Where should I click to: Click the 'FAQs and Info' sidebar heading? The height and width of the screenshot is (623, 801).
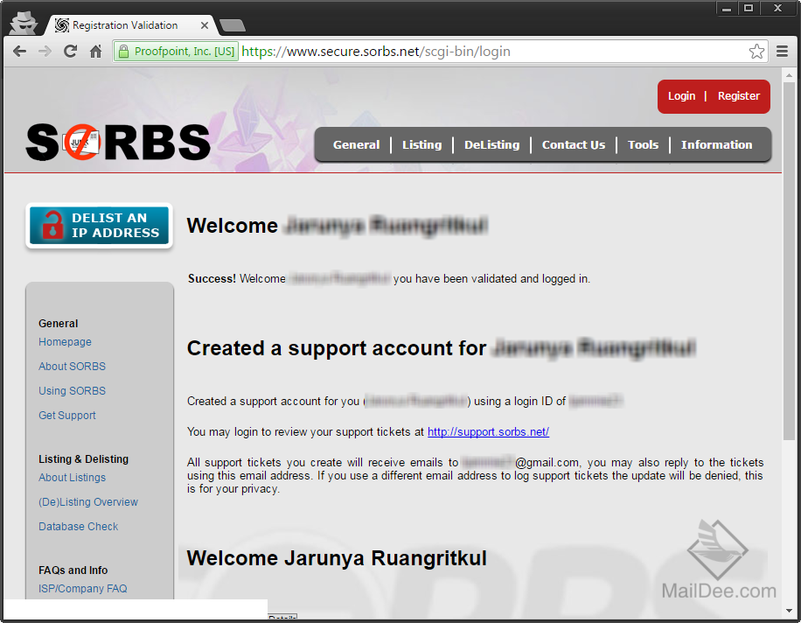[73, 570]
